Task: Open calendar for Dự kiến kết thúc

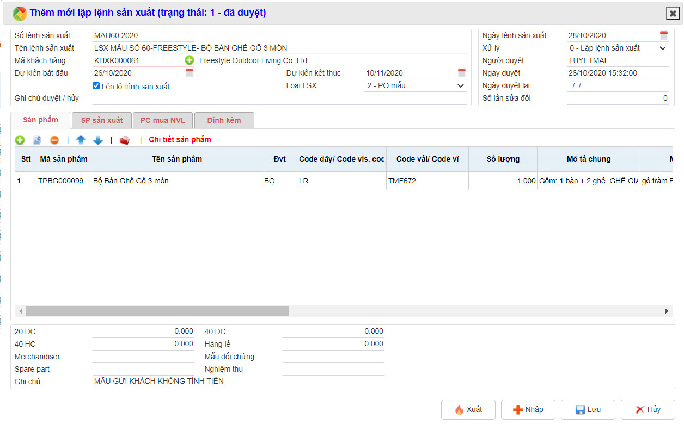Action: 462,73
